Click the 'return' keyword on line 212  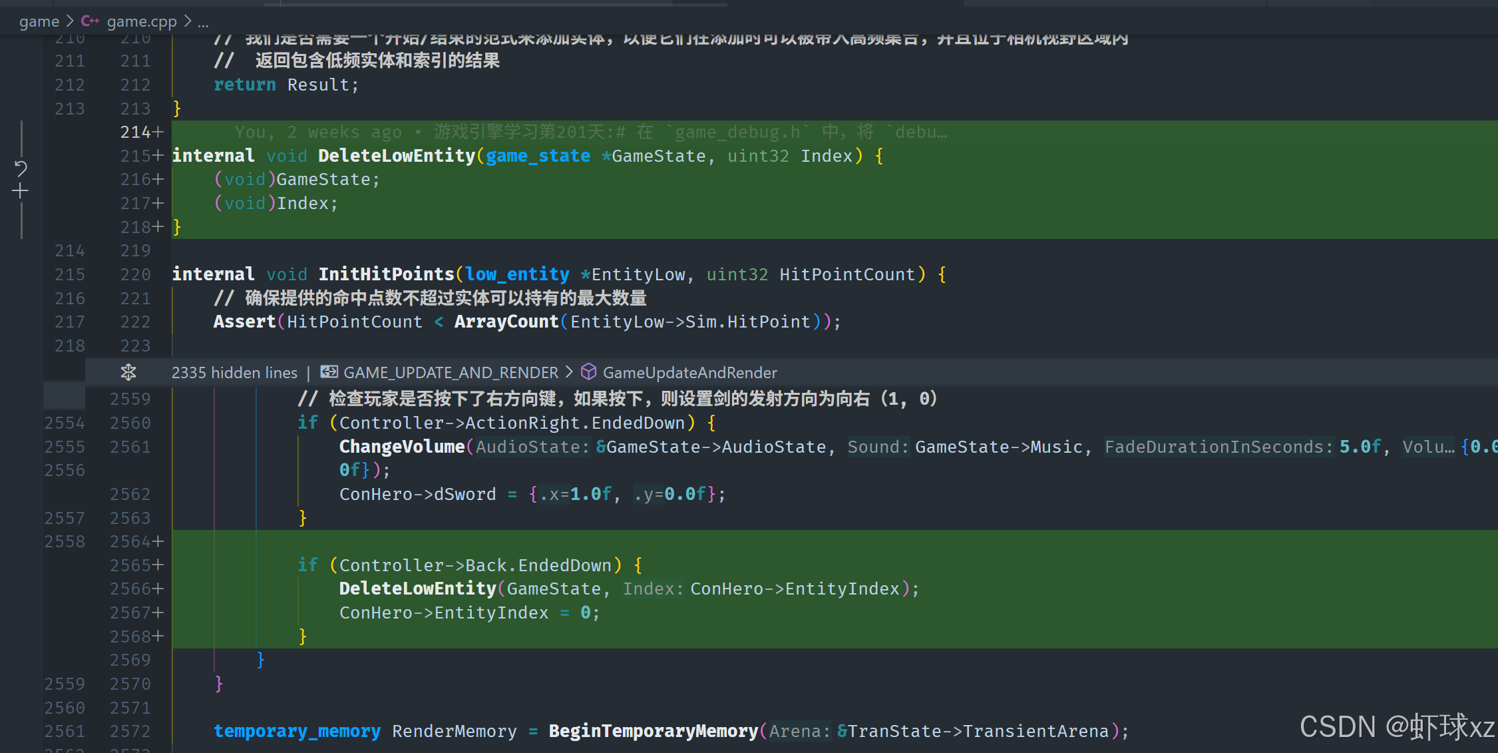pyautogui.click(x=244, y=85)
